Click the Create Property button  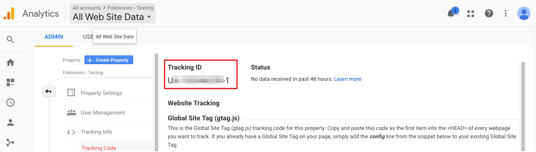109,60
